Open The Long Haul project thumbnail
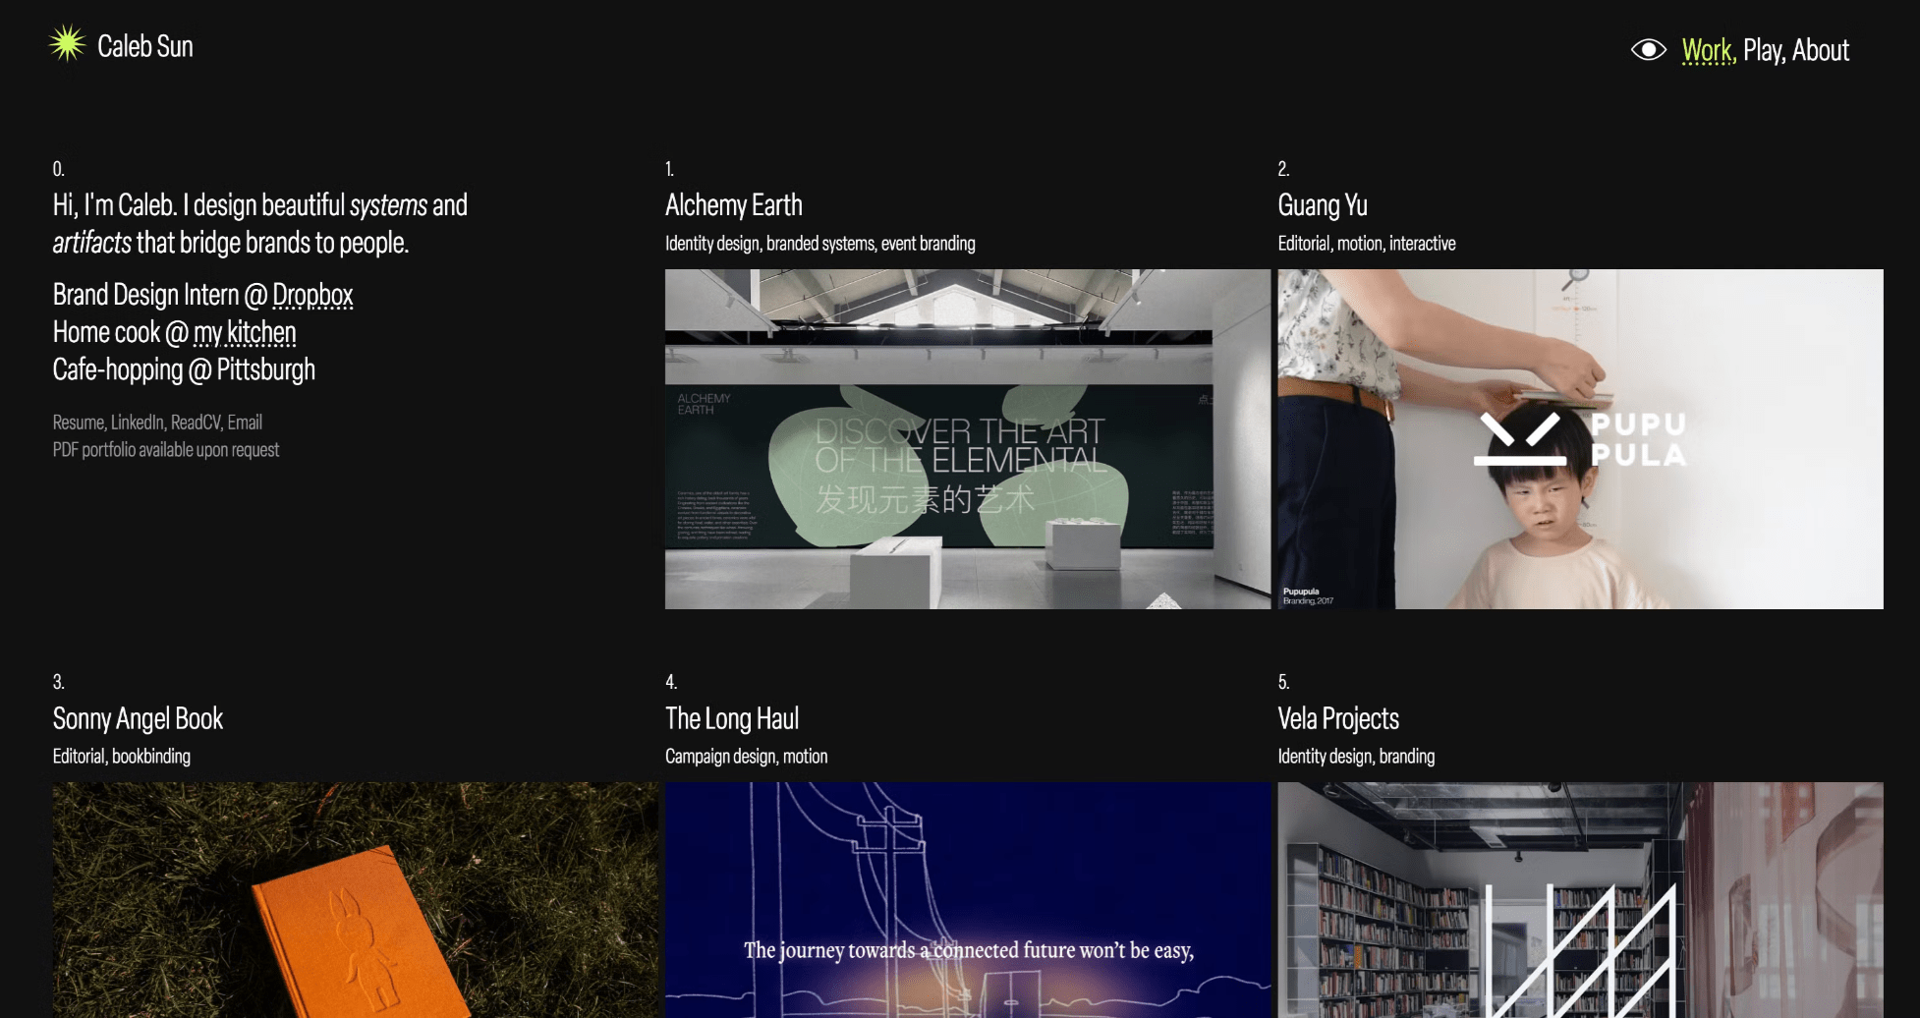 point(968,900)
